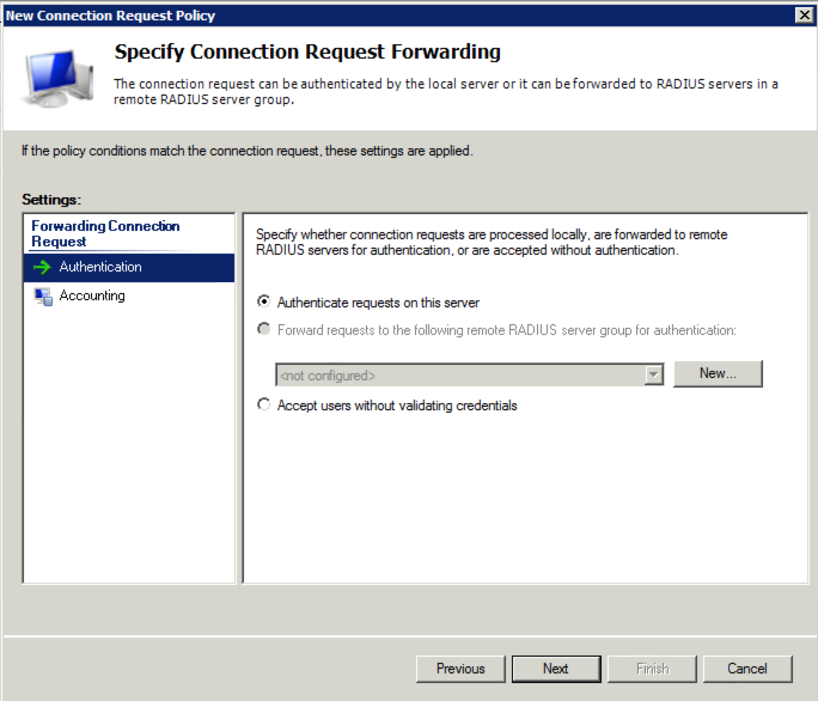Select the Accounting settings item

click(x=129, y=296)
